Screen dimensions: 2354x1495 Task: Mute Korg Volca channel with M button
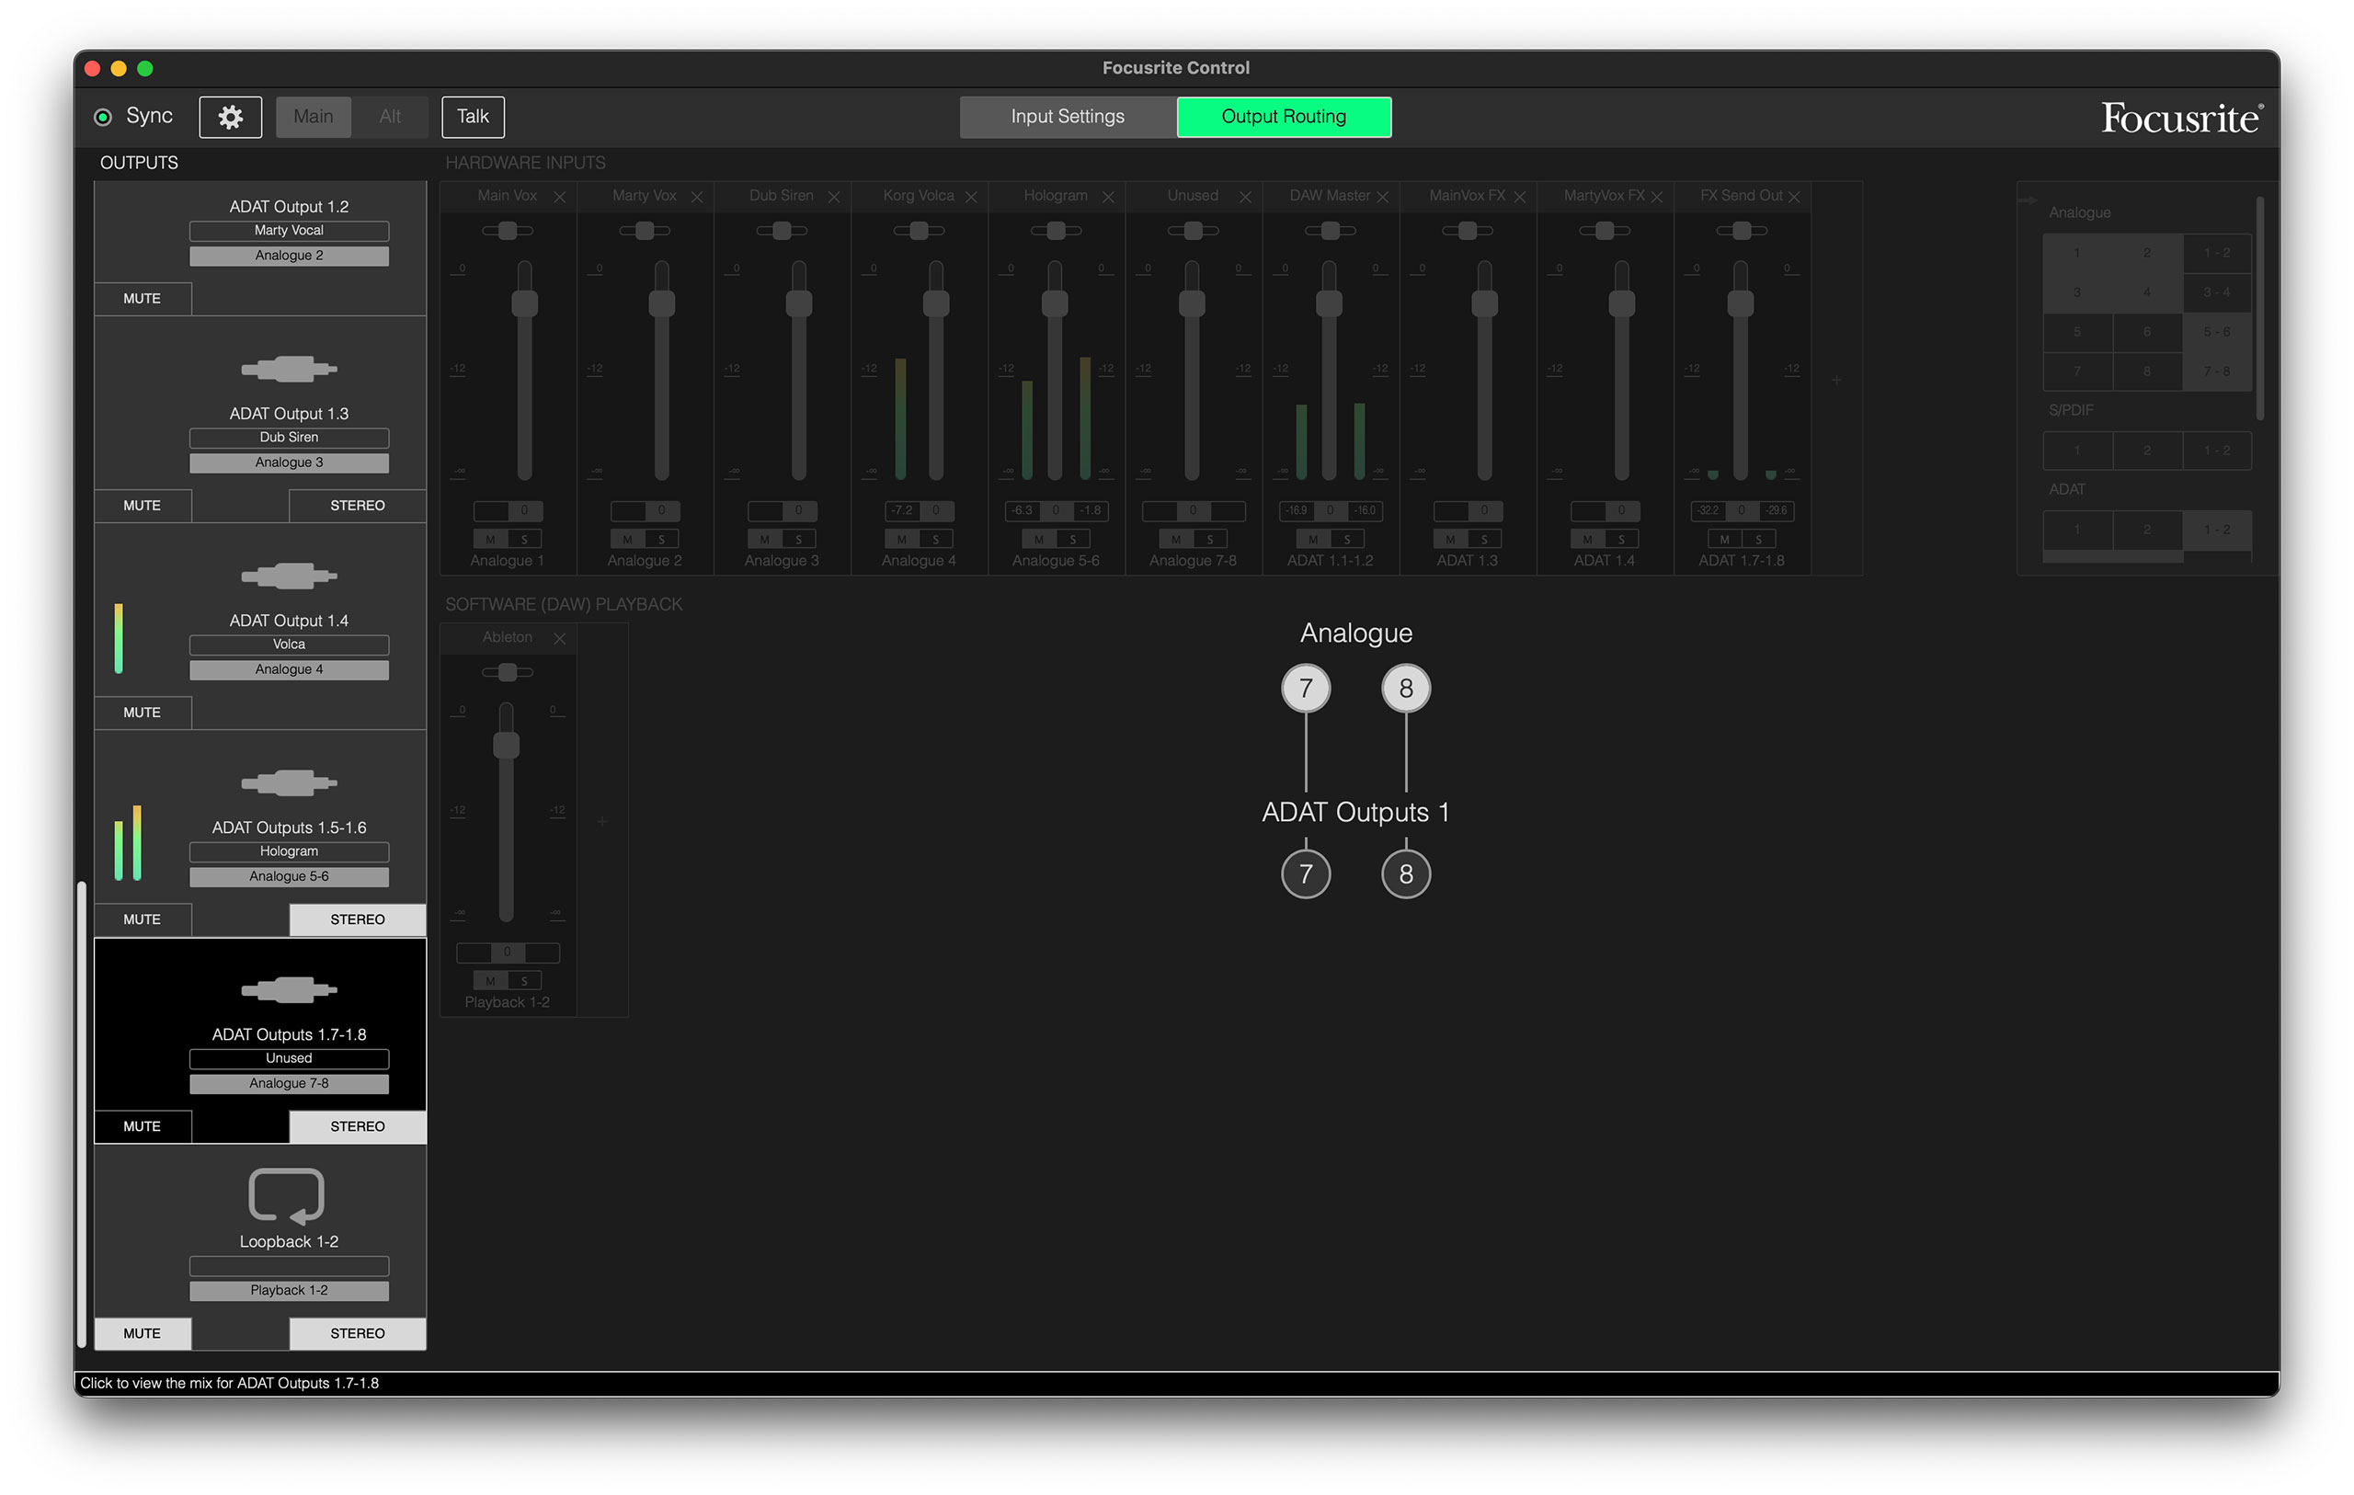coord(901,540)
